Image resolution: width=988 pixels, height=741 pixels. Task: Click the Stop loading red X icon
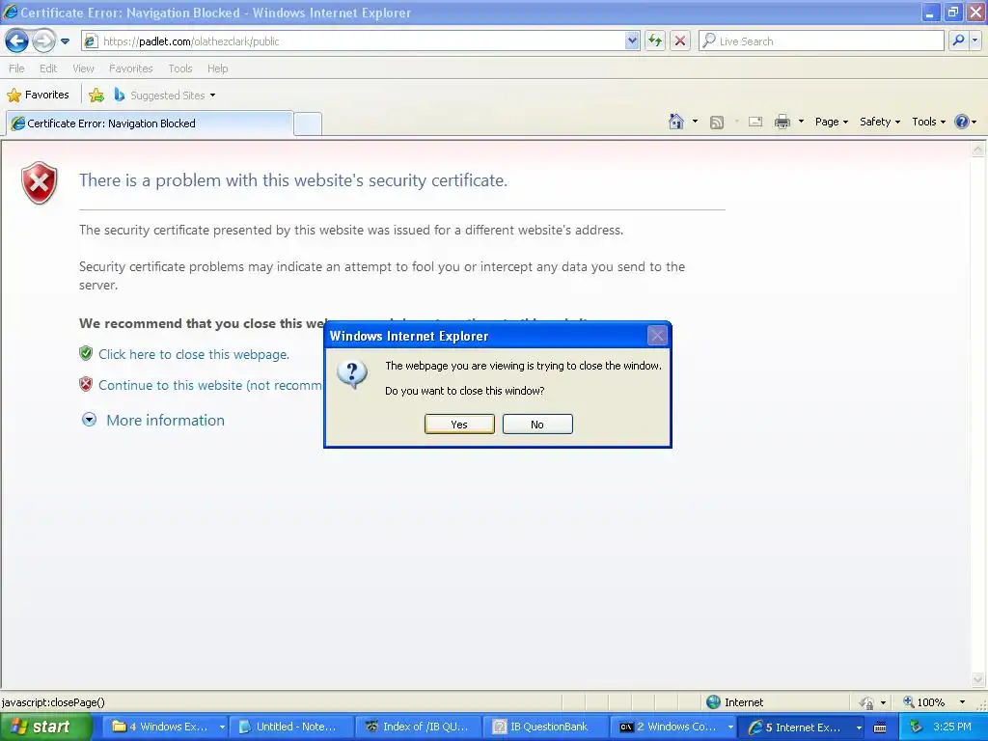coord(680,41)
